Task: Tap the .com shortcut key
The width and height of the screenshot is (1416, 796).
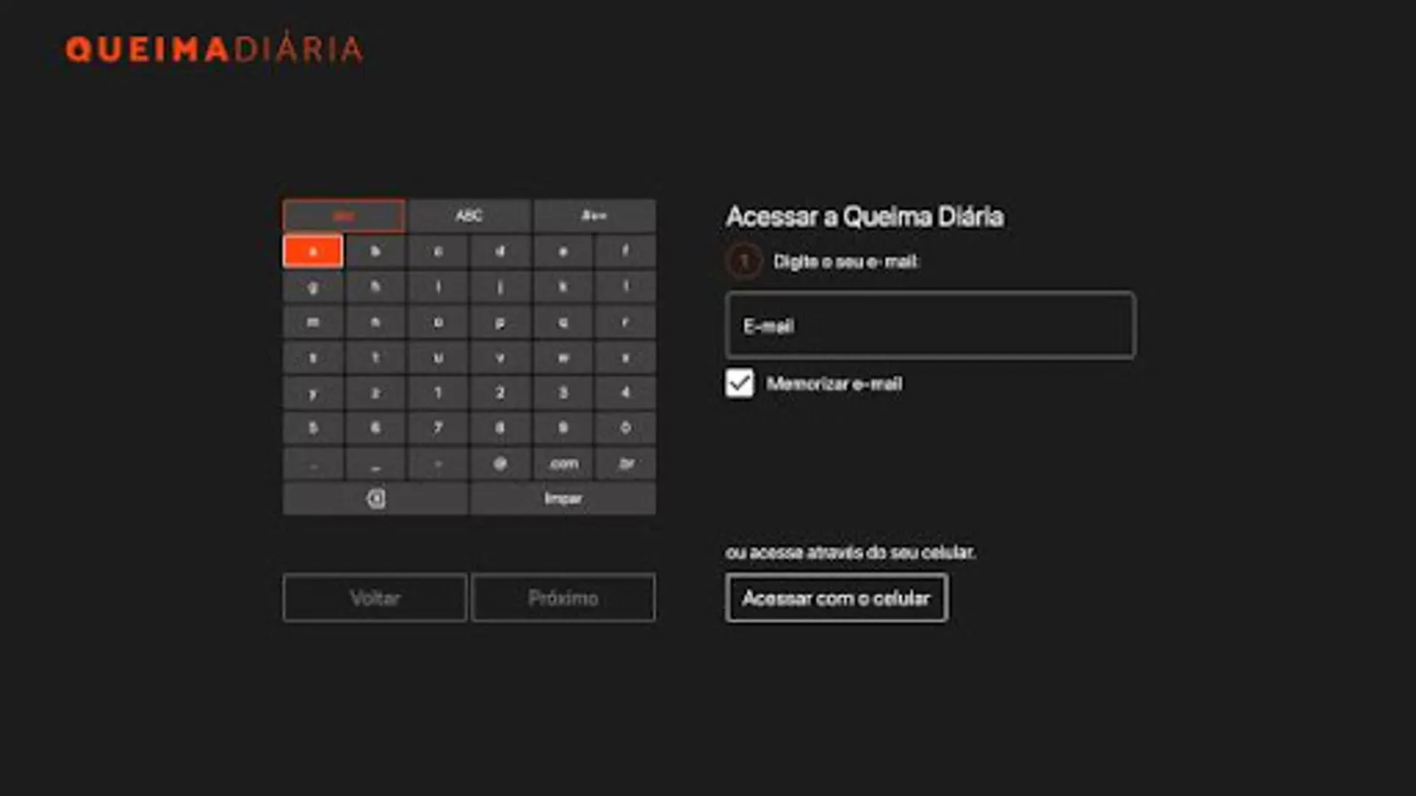Action: [x=563, y=463]
